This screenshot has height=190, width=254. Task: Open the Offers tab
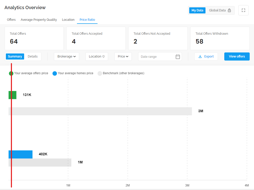pyautogui.click(x=11, y=20)
